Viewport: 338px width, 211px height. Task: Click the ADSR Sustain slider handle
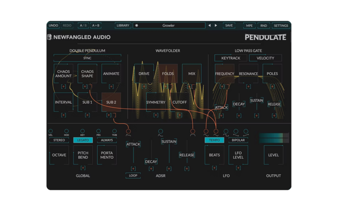pyautogui.click(x=169, y=141)
